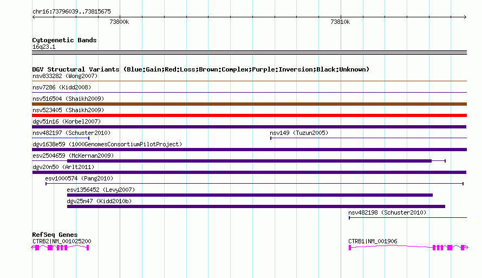Select the CTRB2 gene exon glyph
482x278 pixels.
coord(60,248)
